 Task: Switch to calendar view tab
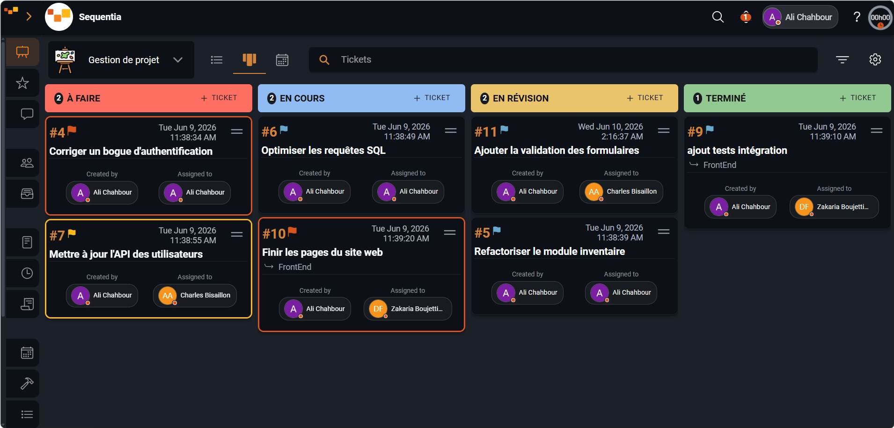pos(282,60)
